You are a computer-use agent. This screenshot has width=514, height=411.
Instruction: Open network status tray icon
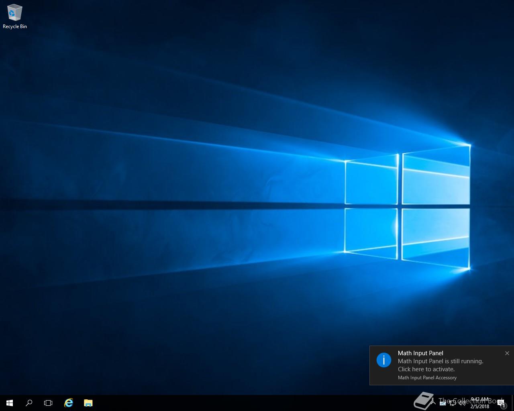click(x=453, y=403)
